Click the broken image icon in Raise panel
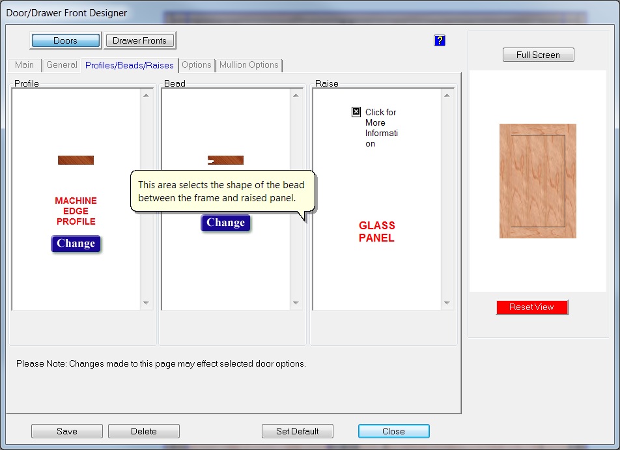The width and height of the screenshot is (620, 450). 356,112
